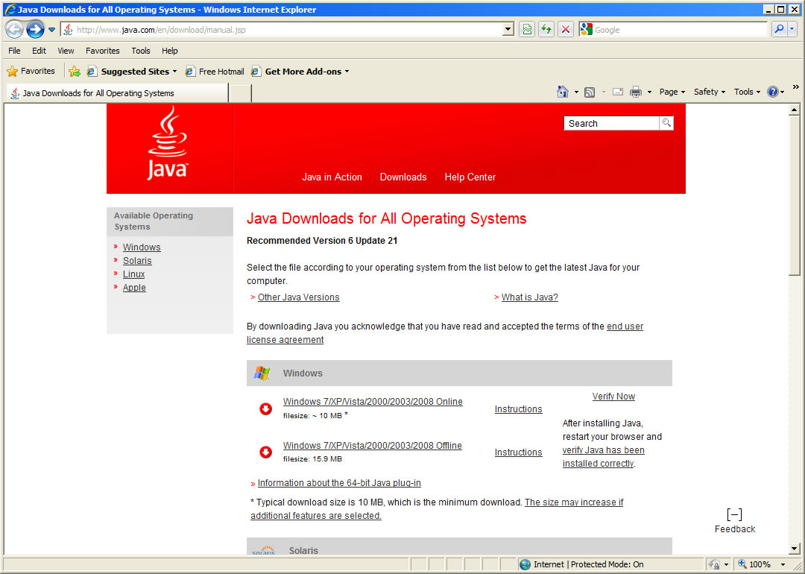Screen dimensions: 805x574
Task: Open the 64-bit Java plug-in information link
Action: point(339,483)
